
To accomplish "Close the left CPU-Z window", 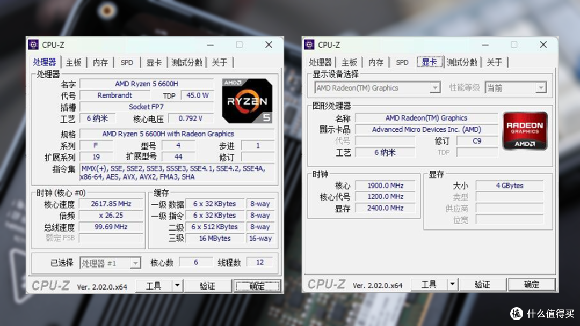I will coord(269,45).
